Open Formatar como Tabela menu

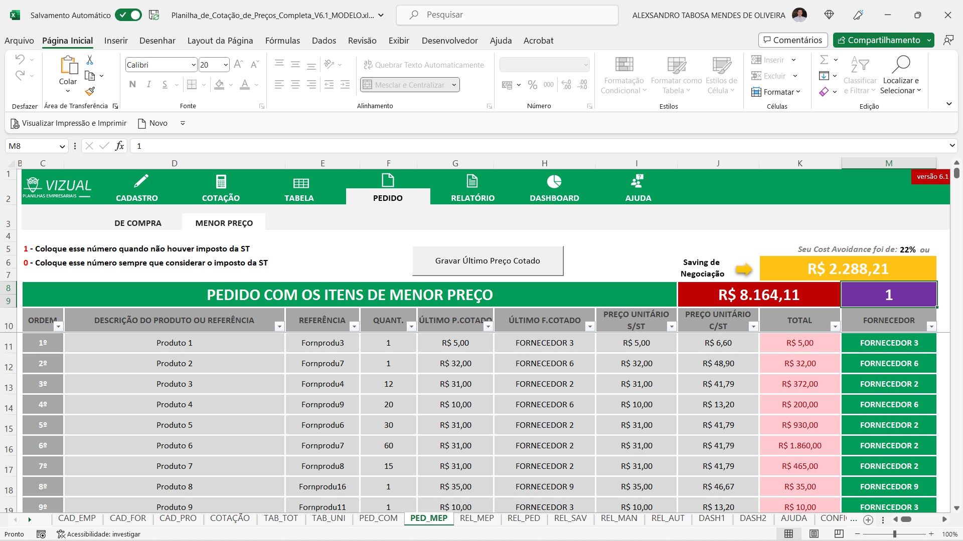pyautogui.click(x=676, y=75)
